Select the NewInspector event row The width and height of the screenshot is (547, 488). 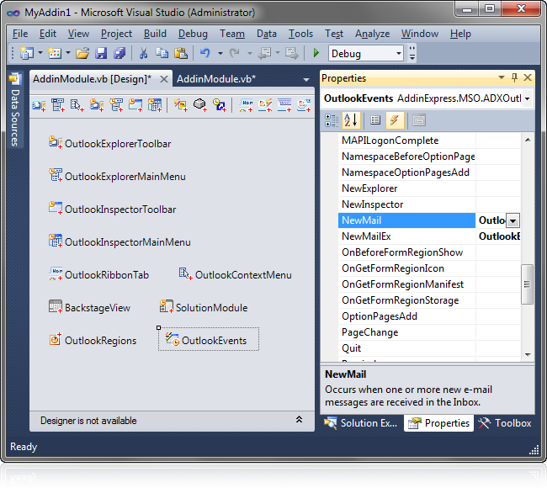[x=429, y=204]
